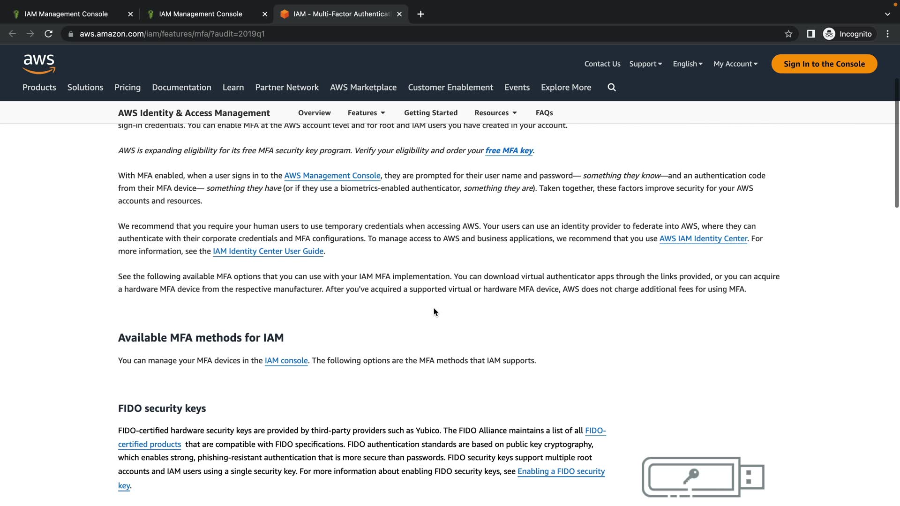Follow the free MFA key link
Image resolution: width=900 pixels, height=506 pixels.
(x=509, y=150)
